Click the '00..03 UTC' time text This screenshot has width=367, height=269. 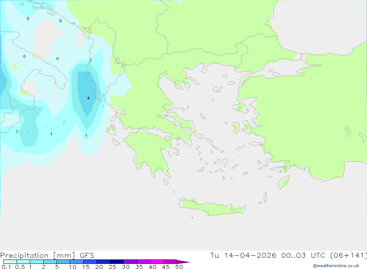(304, 255)
